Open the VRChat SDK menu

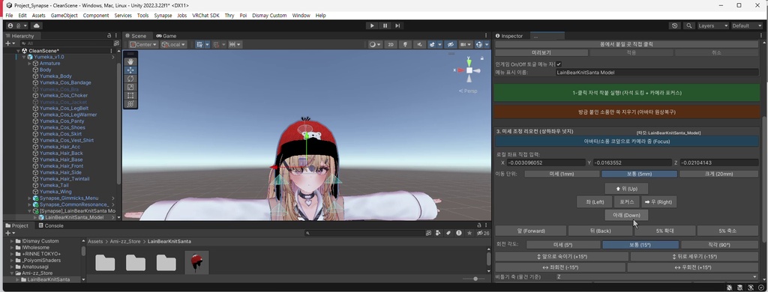click(x=205, y=16)
